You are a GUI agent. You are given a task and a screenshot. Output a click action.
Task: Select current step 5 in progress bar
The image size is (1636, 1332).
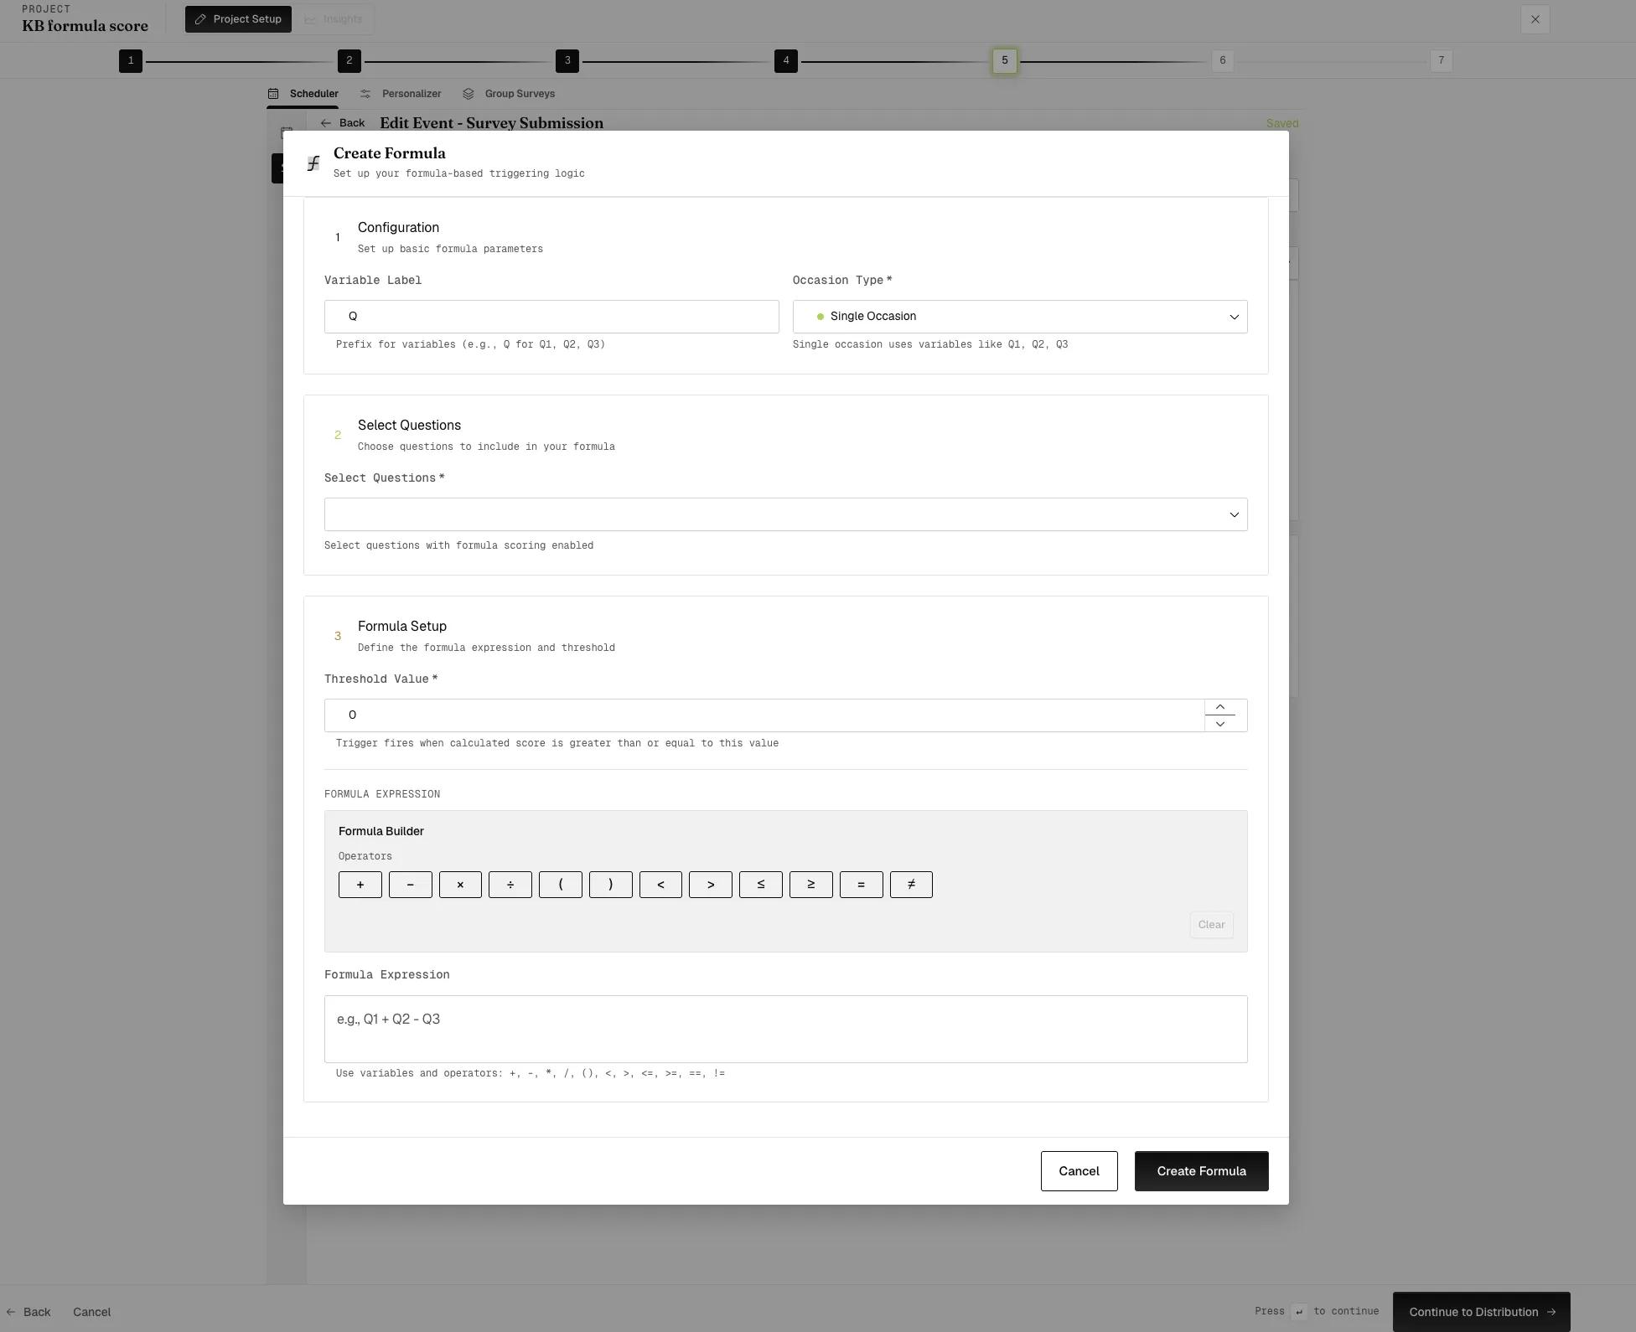1005,60
